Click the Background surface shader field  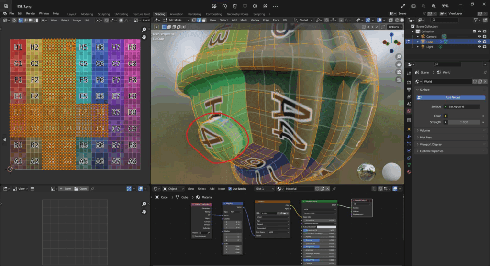pyautogui.click(x=462, y=106)
